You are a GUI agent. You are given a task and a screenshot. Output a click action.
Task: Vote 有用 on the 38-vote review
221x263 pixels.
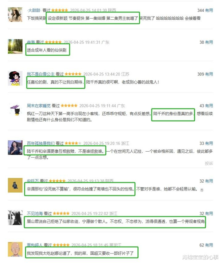click(x=209, y=42)
